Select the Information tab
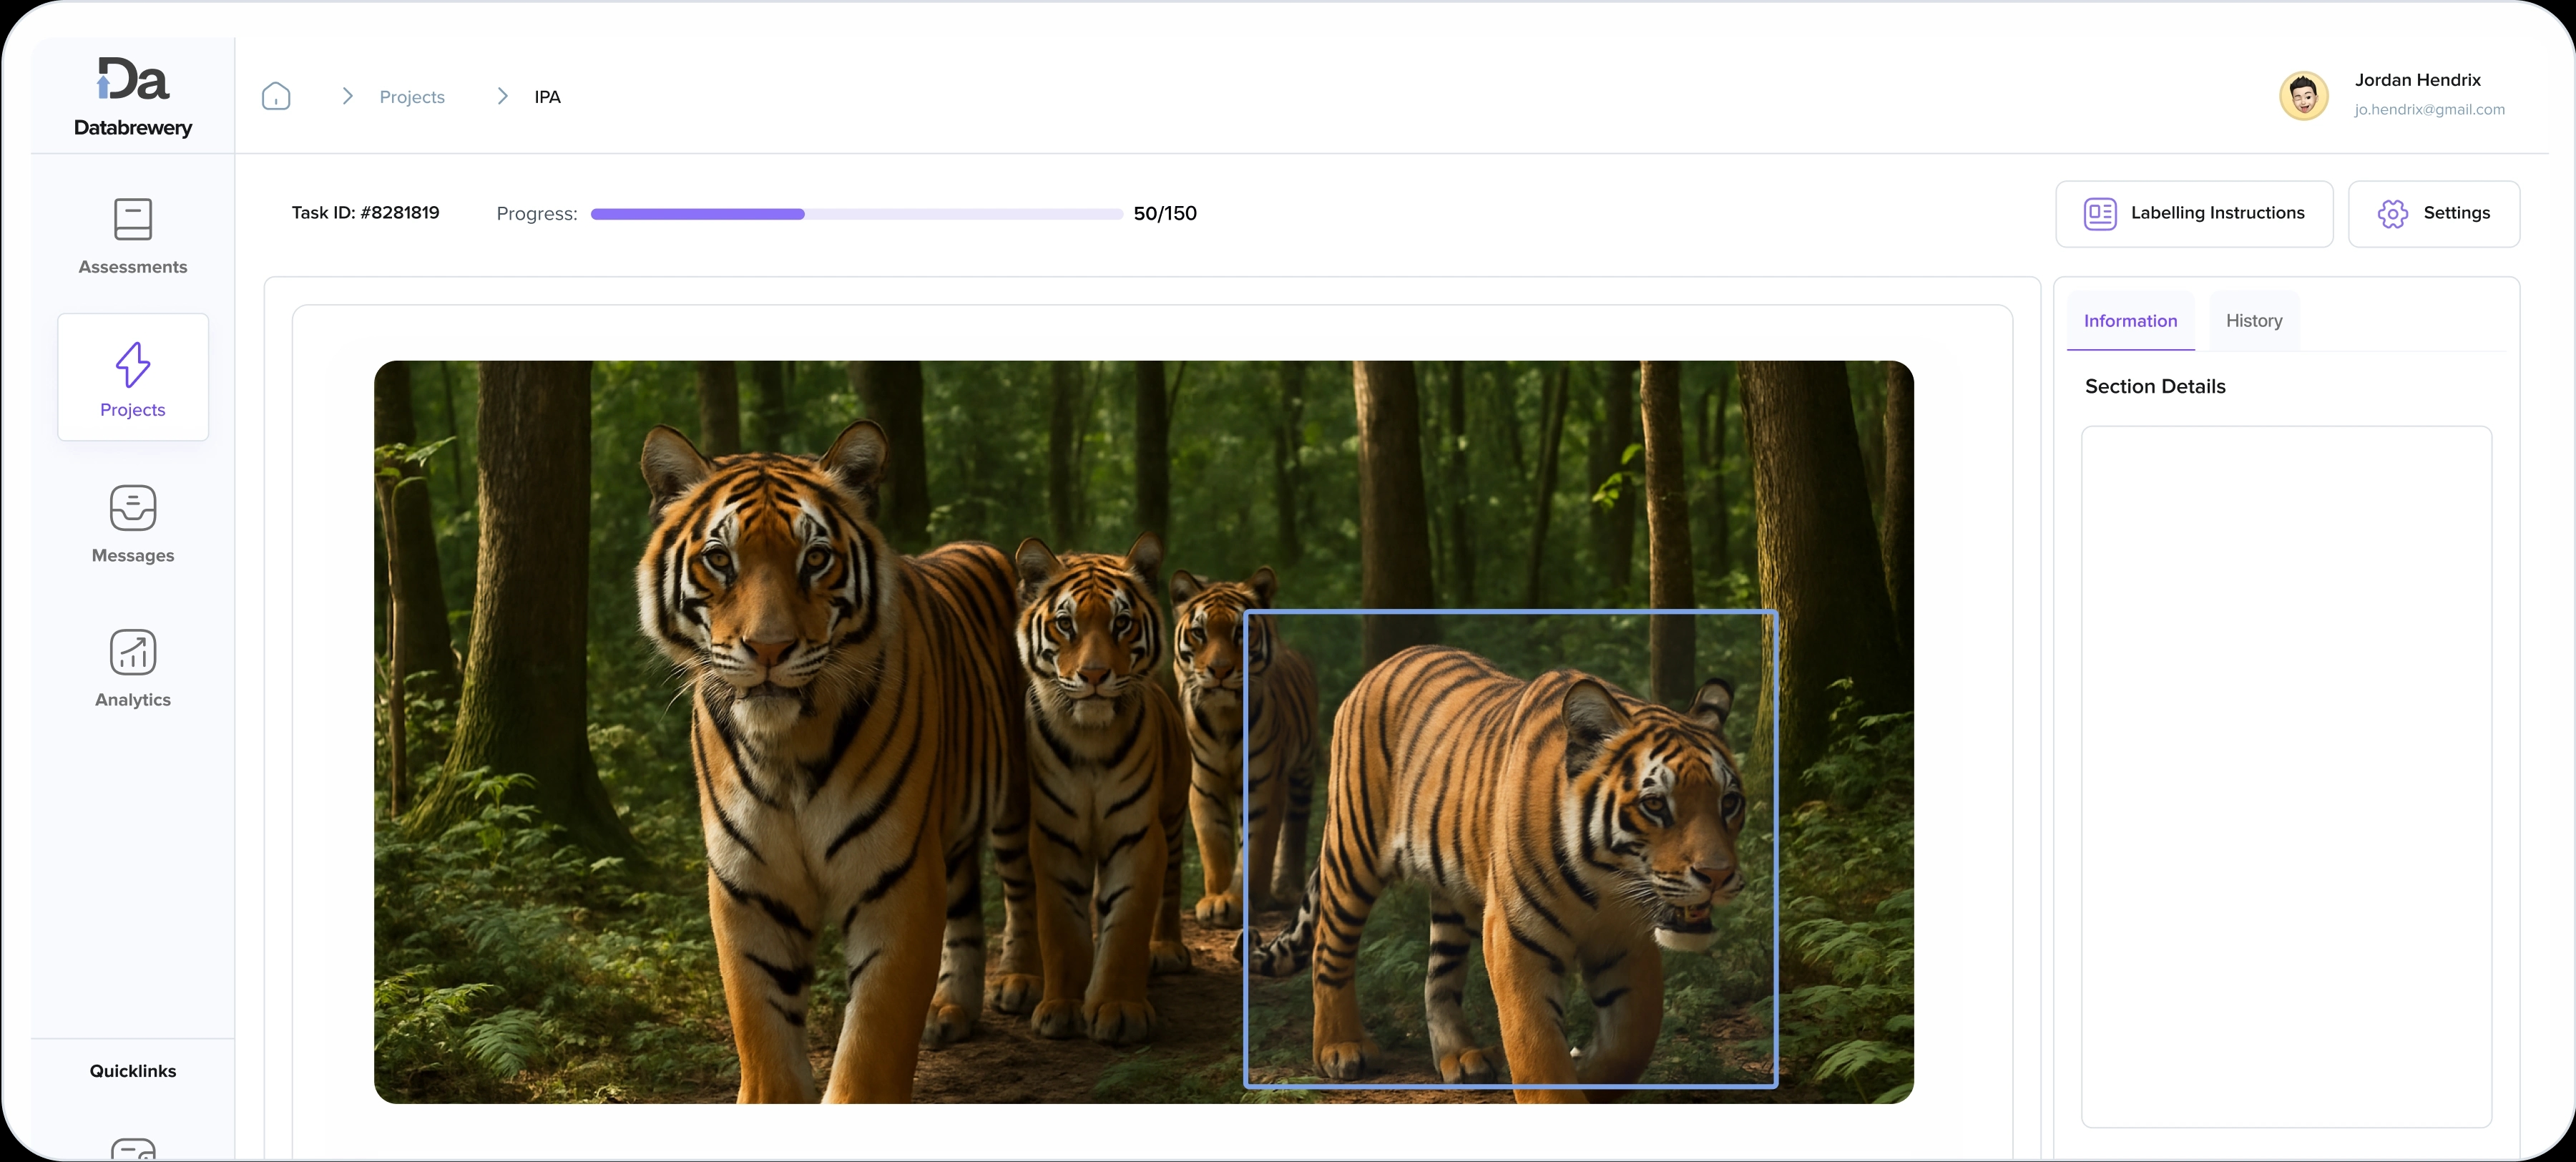 pyautogui.click(x=2129, y=321)
